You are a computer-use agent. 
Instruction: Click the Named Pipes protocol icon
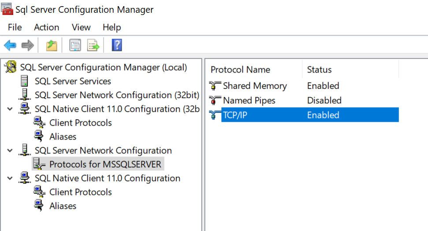point(215,100)
